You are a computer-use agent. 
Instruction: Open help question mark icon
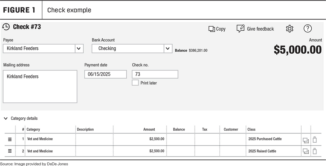coord(308,28)
